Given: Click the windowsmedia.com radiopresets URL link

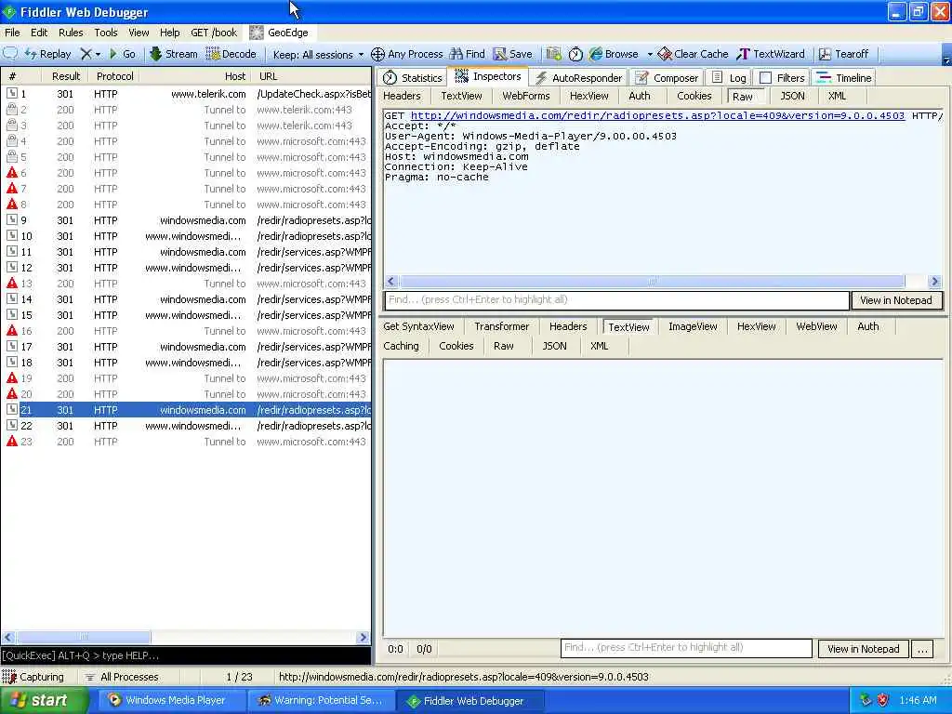Looking at the screenshot, I should tap(657, 115).
